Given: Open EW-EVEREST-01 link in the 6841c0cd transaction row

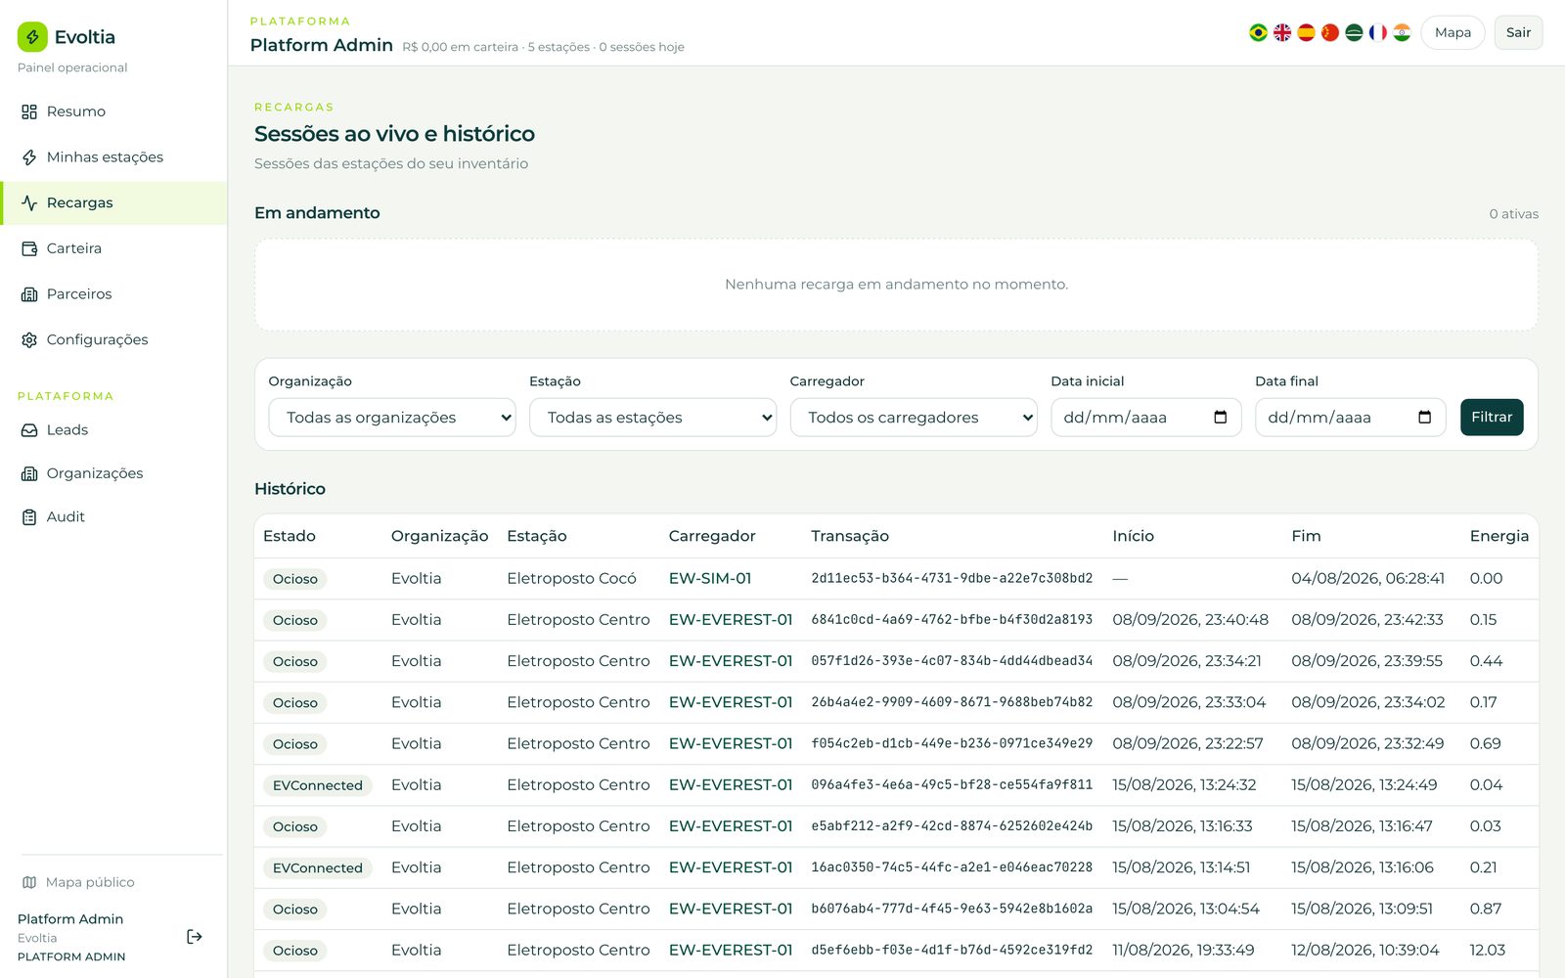Looking at the screenshot, I should tap(731, 620).
